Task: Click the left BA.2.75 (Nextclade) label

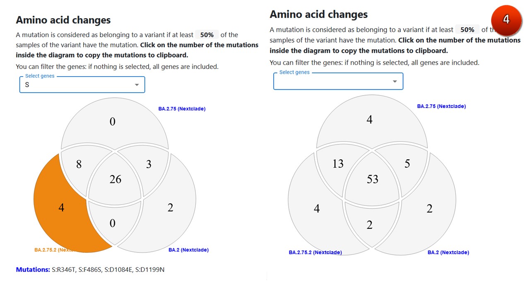Action: click(x=182, y=109)
